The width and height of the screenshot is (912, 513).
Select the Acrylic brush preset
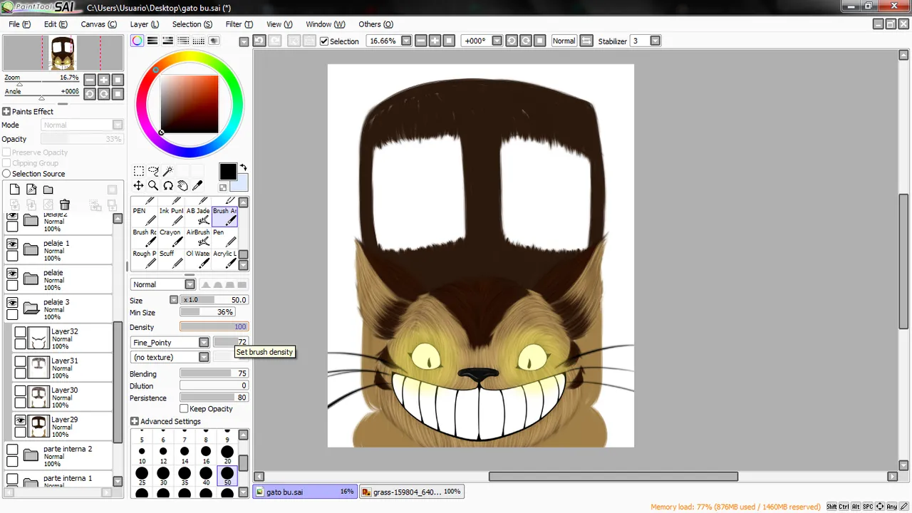[x=224, y=259]
